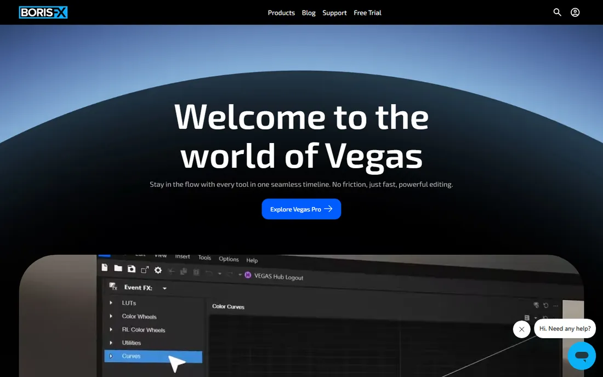Open Options menu in Vegas preview
Image resolution: width=603 pixels, height=377 pixels.
(229, 259)
